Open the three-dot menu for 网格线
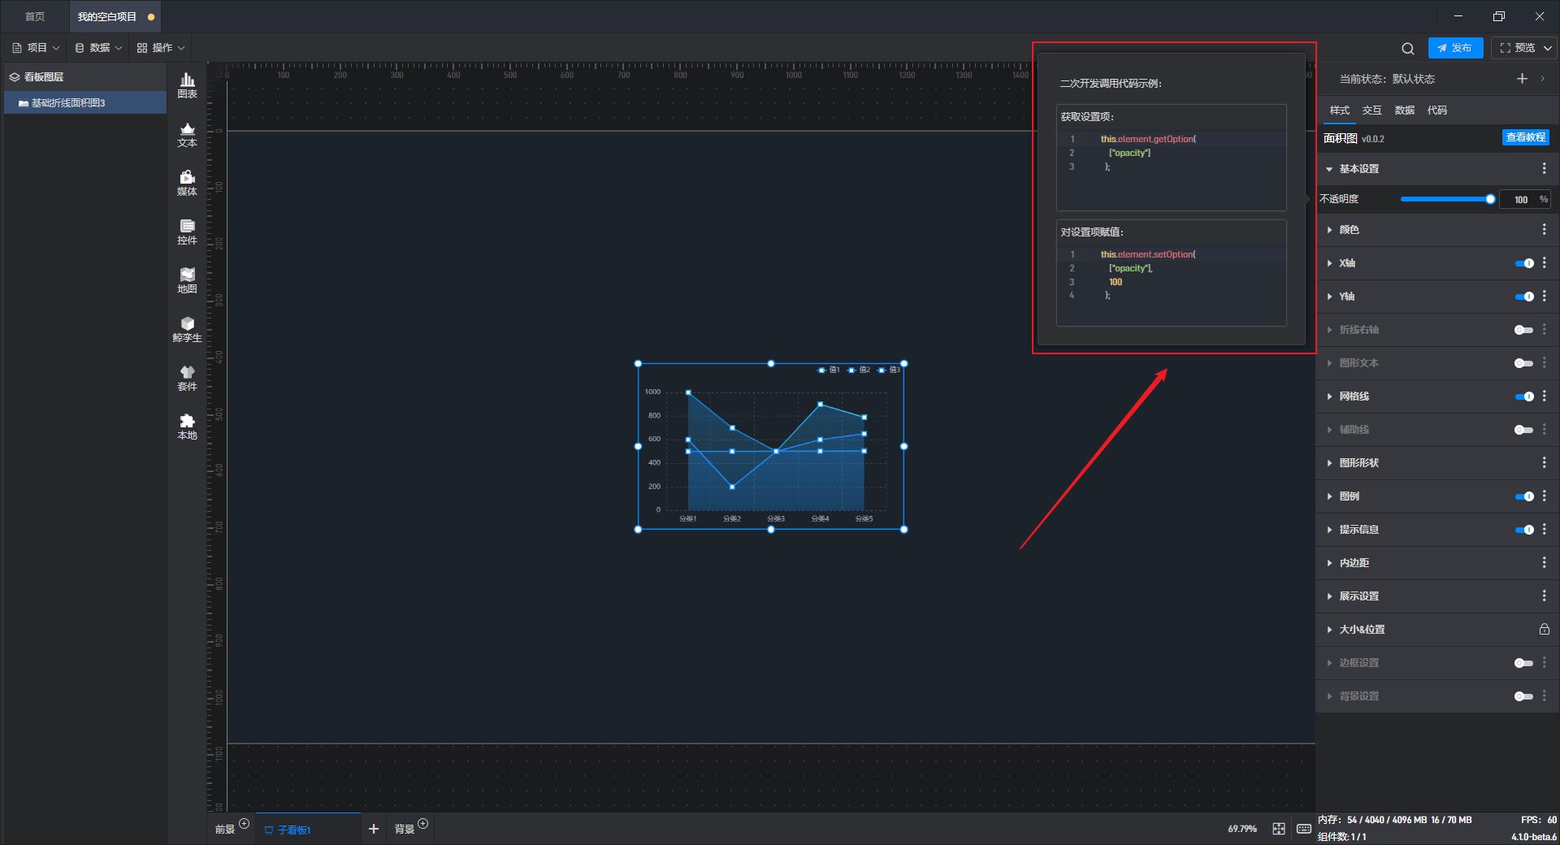1560x845 pixels. pyautogui.click(x=1544, y=396)
